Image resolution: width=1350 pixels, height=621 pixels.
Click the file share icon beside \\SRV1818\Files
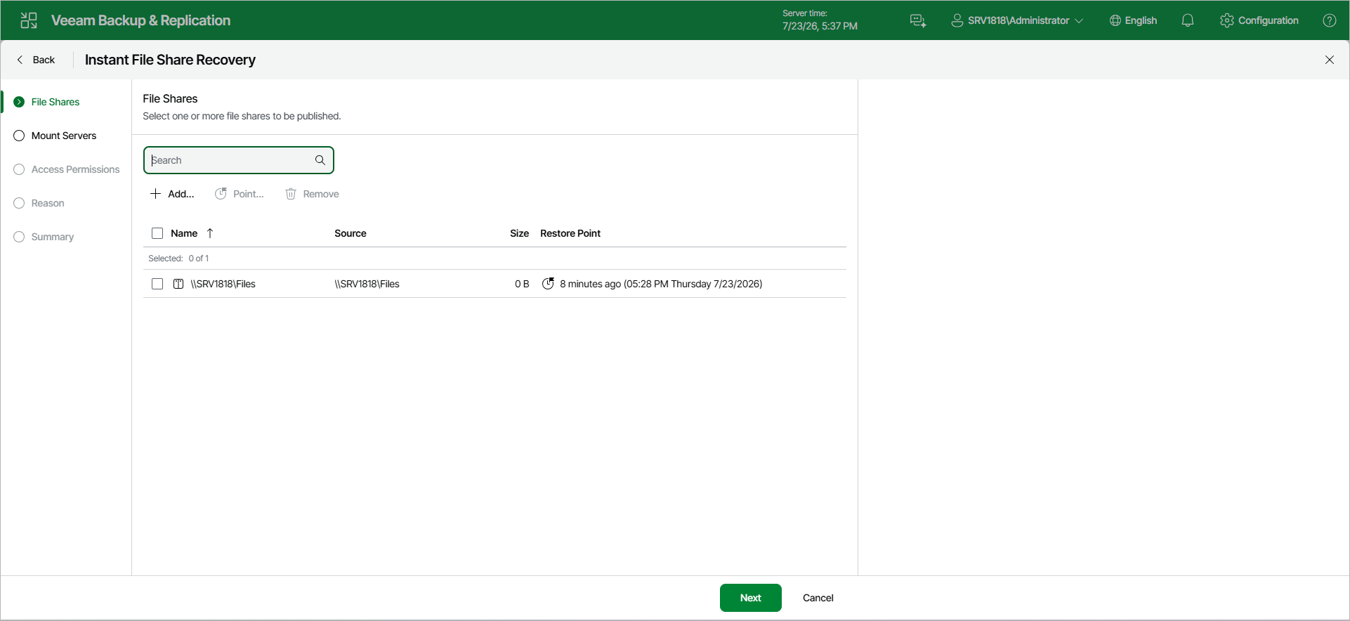pos(178,284)
